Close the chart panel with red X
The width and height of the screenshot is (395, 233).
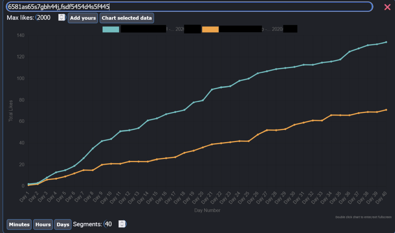point(387,7)
